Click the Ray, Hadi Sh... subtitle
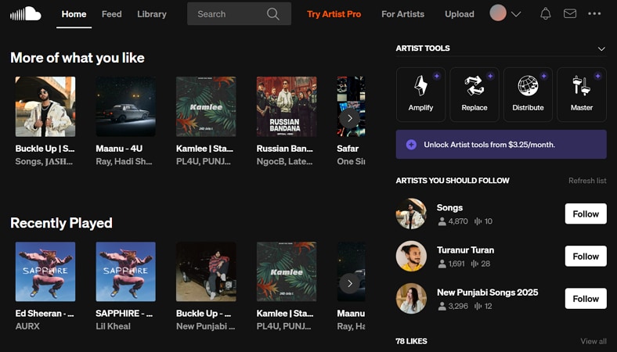The width and height of the screenshot is (617, 352). click(x=124, y=162)
